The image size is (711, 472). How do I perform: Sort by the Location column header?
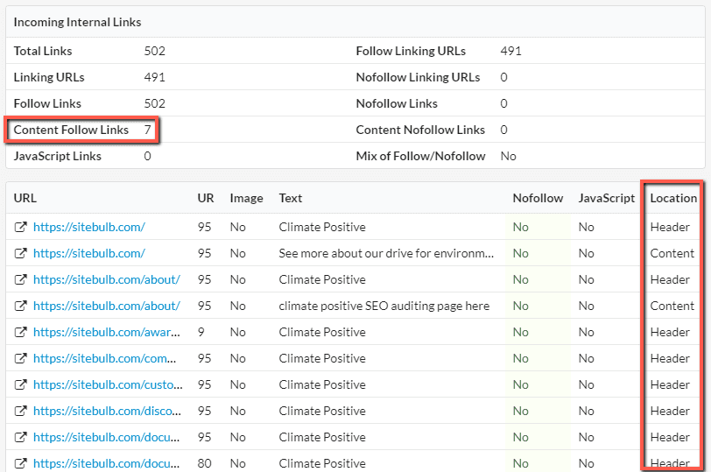click(x=673, y=198)
